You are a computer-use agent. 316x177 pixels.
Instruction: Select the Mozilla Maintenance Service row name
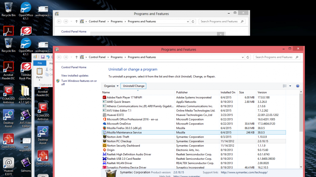pos(124,132)
